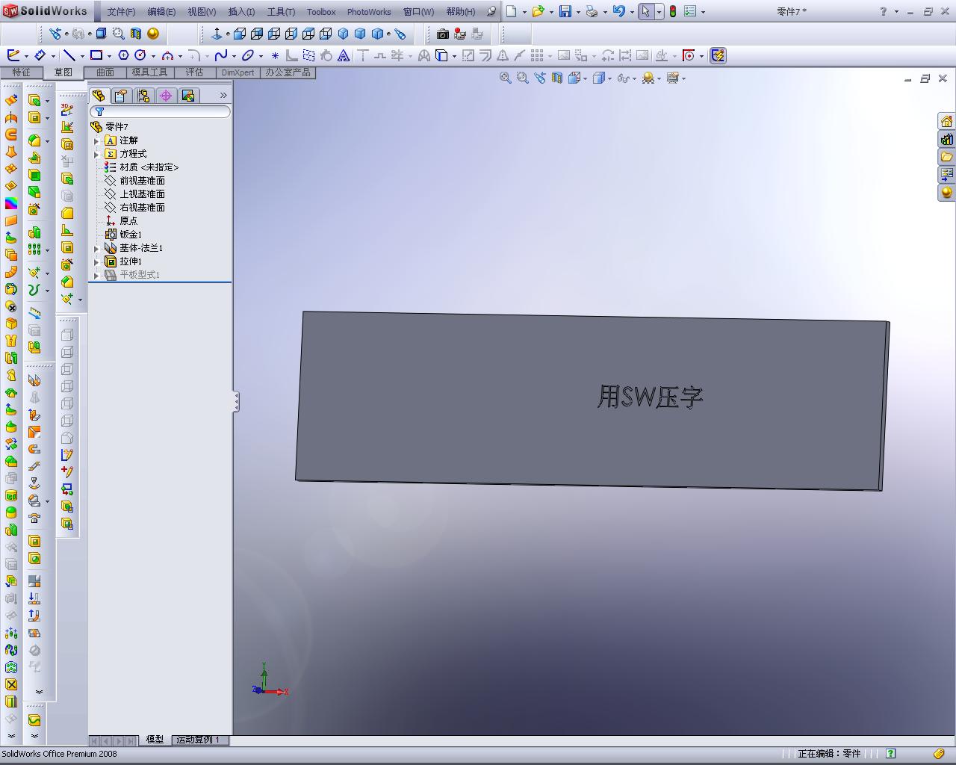Open the Design Library task pane icon
956x765 pixels.
click(946, 139)
